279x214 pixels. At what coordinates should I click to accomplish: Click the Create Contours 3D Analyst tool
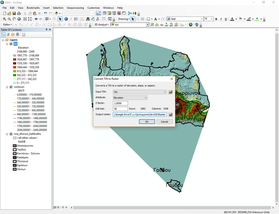point(152,25)
